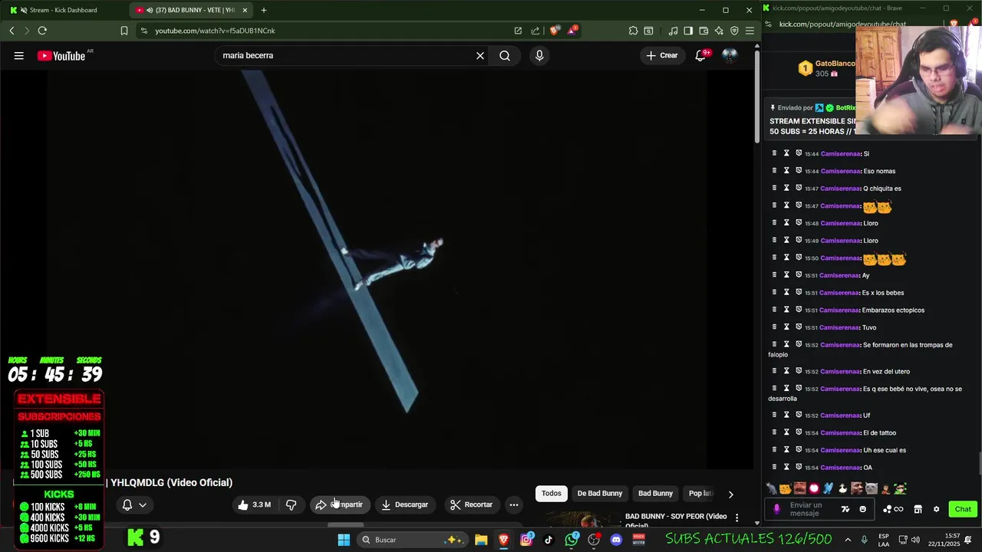982x552 pixels.
Task: Open the more actions three-dot button
Action: pyautogui.click(x=514, y=504)
